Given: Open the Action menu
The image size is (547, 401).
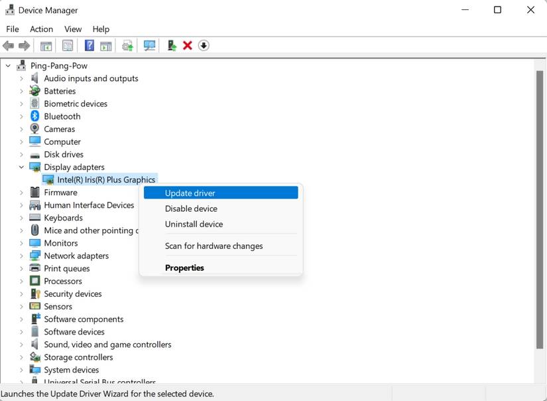Looking at the screenshot, I should pyautogui.click(x=42, y=29).
